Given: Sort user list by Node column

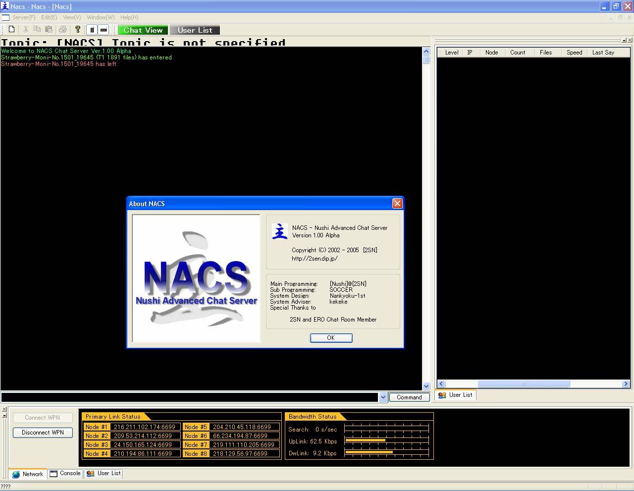Looking at the screenshot, I should tap(492, 53).
